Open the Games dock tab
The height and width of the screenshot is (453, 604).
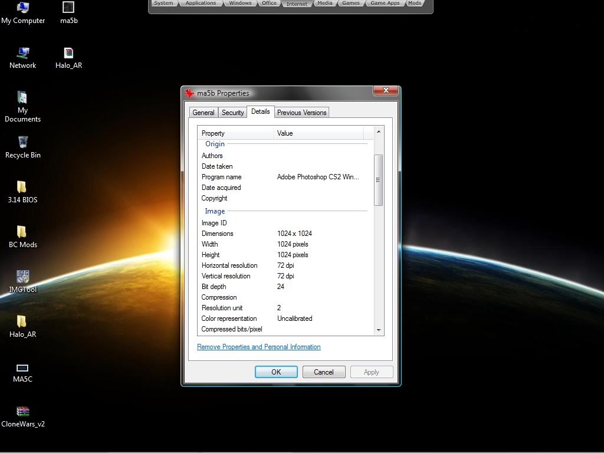coord(350,3)
